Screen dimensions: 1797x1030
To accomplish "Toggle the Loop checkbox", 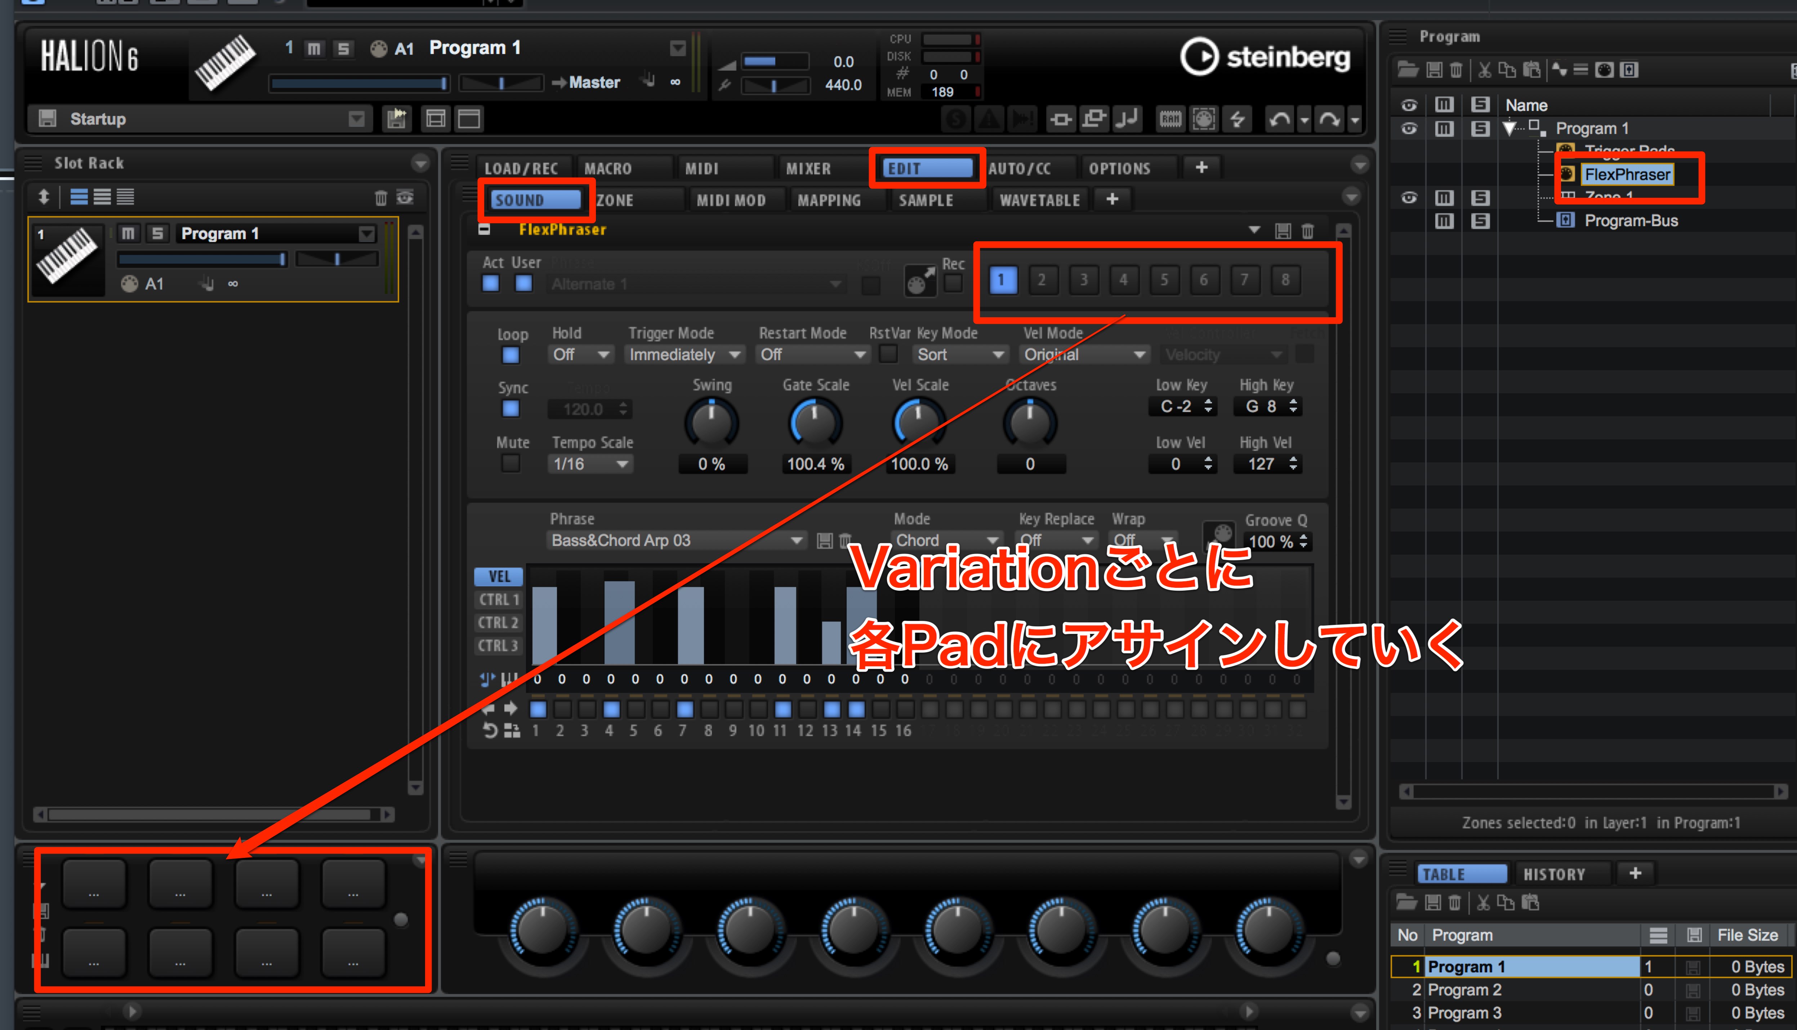I will (x=510, y=355).
